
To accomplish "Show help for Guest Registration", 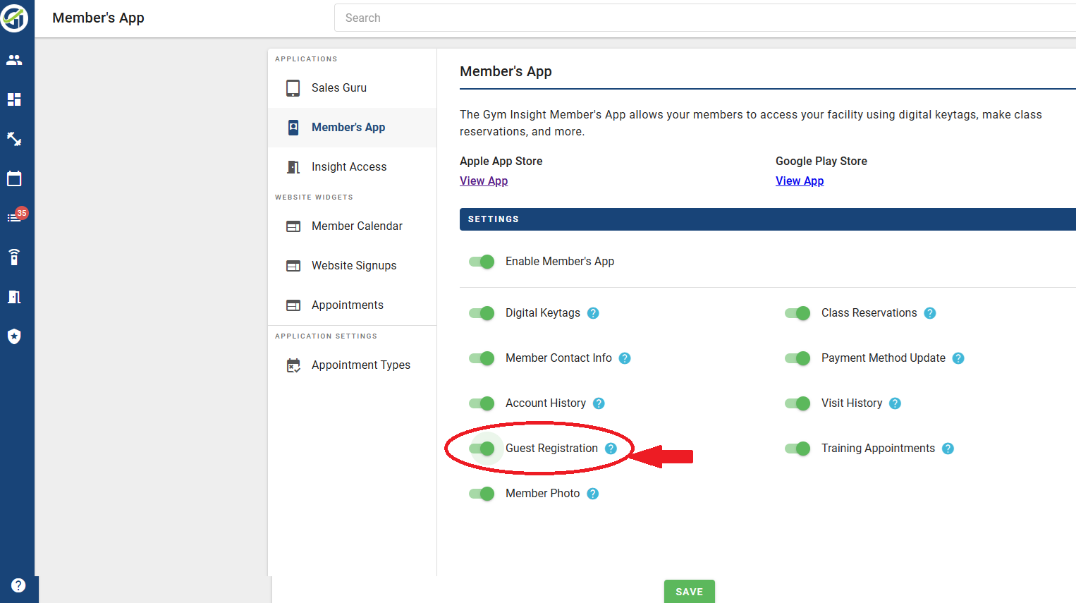I will (x=611, y=449).
